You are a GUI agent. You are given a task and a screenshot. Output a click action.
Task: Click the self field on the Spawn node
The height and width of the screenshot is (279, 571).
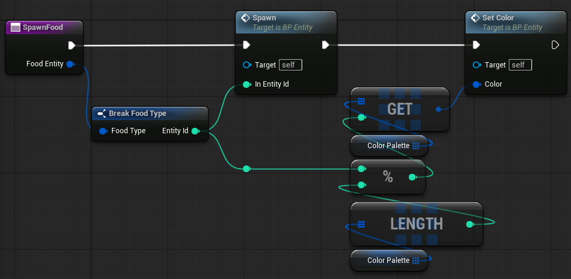coord(291,65)
